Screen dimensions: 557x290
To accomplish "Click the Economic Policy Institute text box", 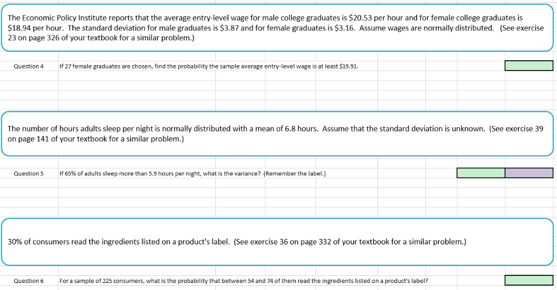I will (277, 28).
